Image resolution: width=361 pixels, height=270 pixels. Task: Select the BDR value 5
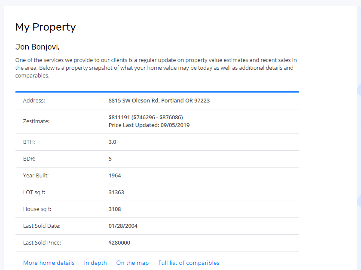pyautogui.click(x=110, y=159)
